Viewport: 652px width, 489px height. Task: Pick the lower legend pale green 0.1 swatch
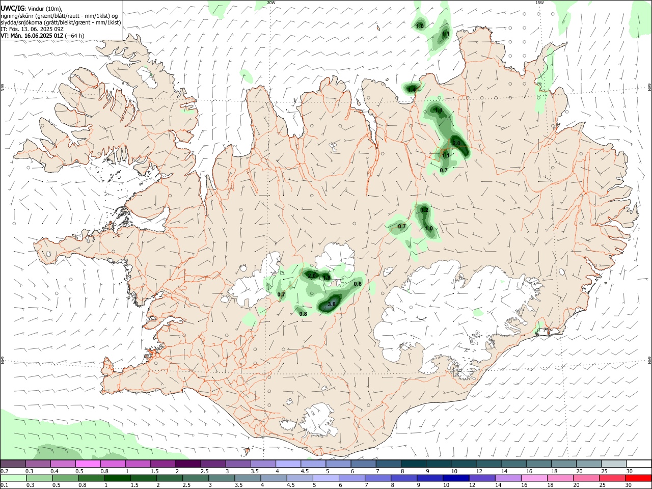pyautogui.click(x=13, y=478)
